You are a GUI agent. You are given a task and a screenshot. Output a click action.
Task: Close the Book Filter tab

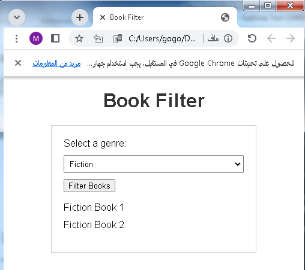(103, 17)
